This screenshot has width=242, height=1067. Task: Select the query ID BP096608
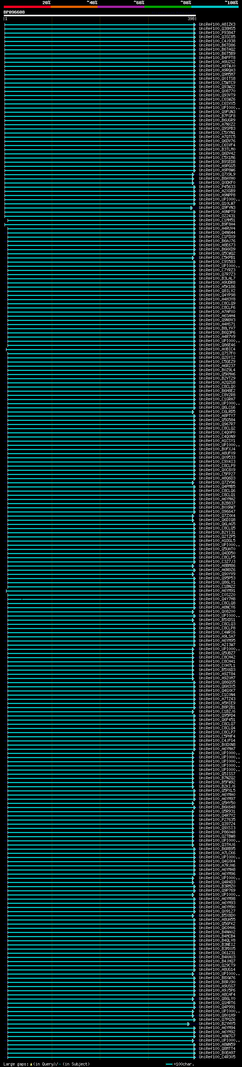[x=14, y=12]
